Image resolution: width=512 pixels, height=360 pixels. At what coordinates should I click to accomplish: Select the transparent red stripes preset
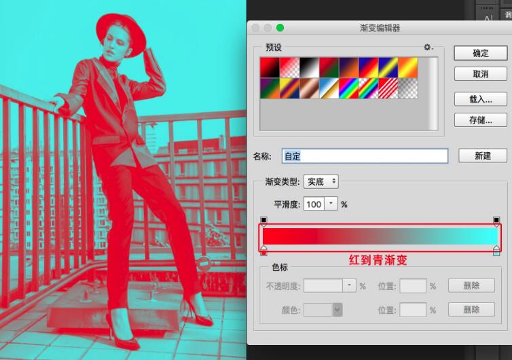388,88
